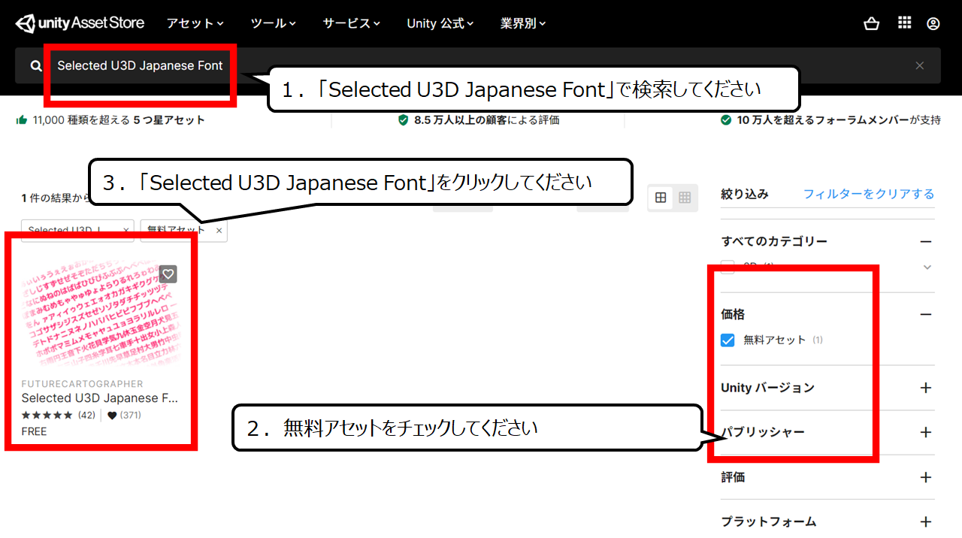The height and width of the screenshot is (538, 962).
Task: Expand the パブリッシャー section
Action: click(926, 432)
